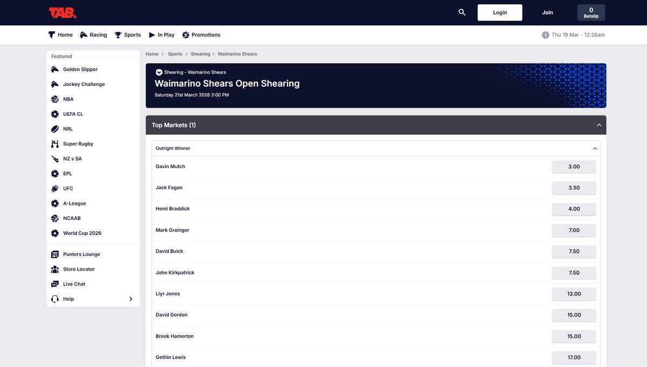This screenshot has height=367, width=647.
Task: Click the Waimarino Shears breadcrumb
Action: tap(237, 54)
